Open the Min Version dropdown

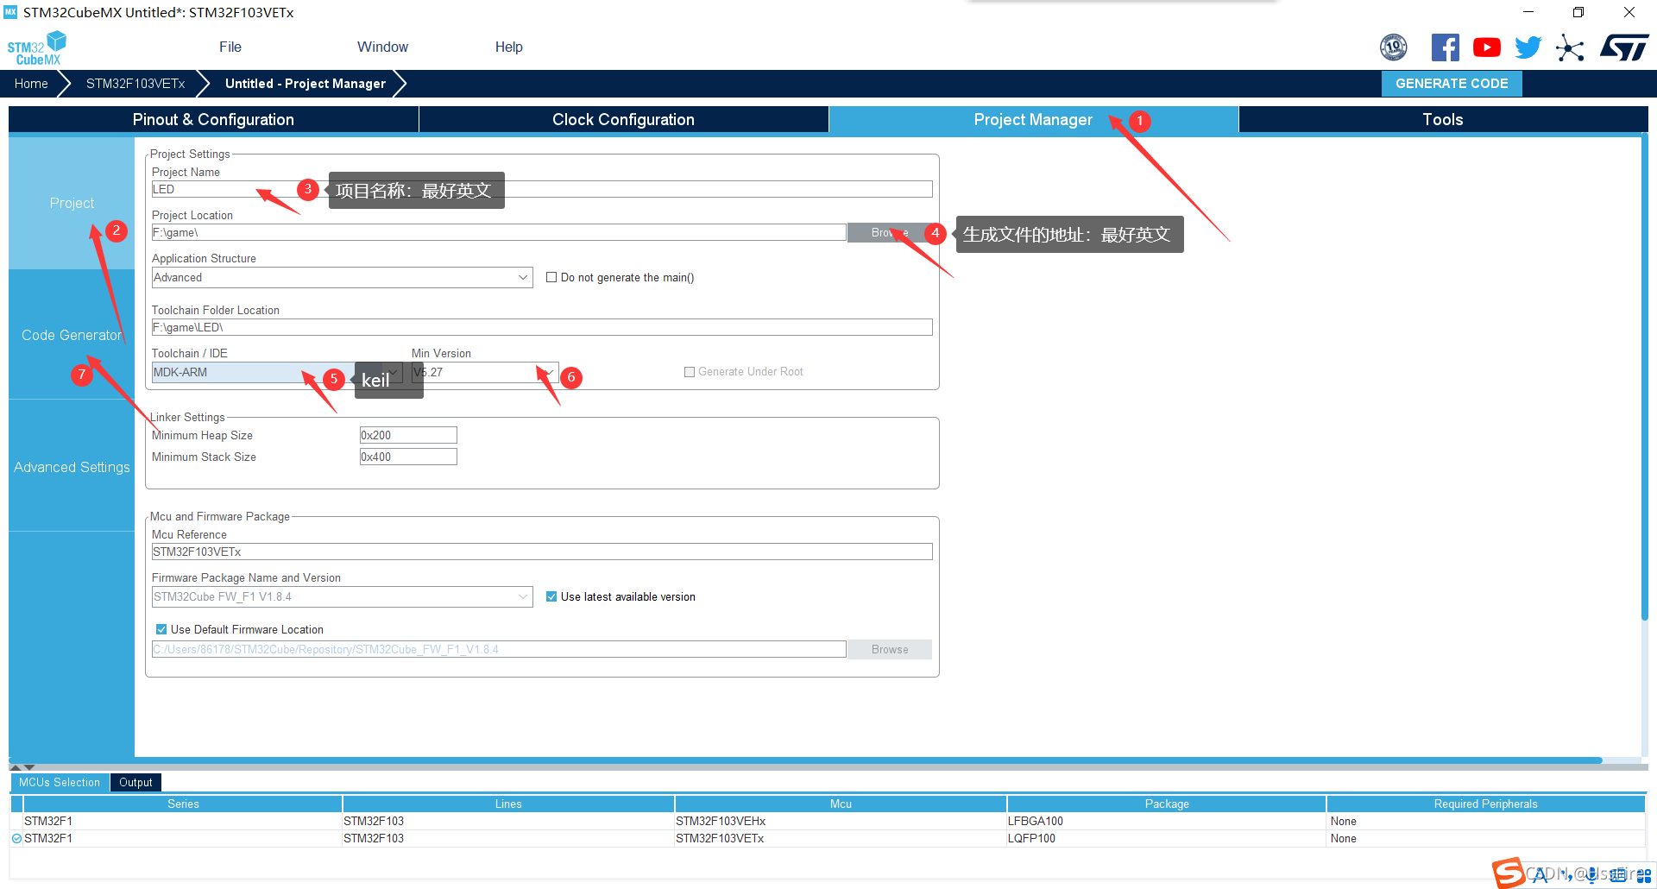[x=484, y=372]
